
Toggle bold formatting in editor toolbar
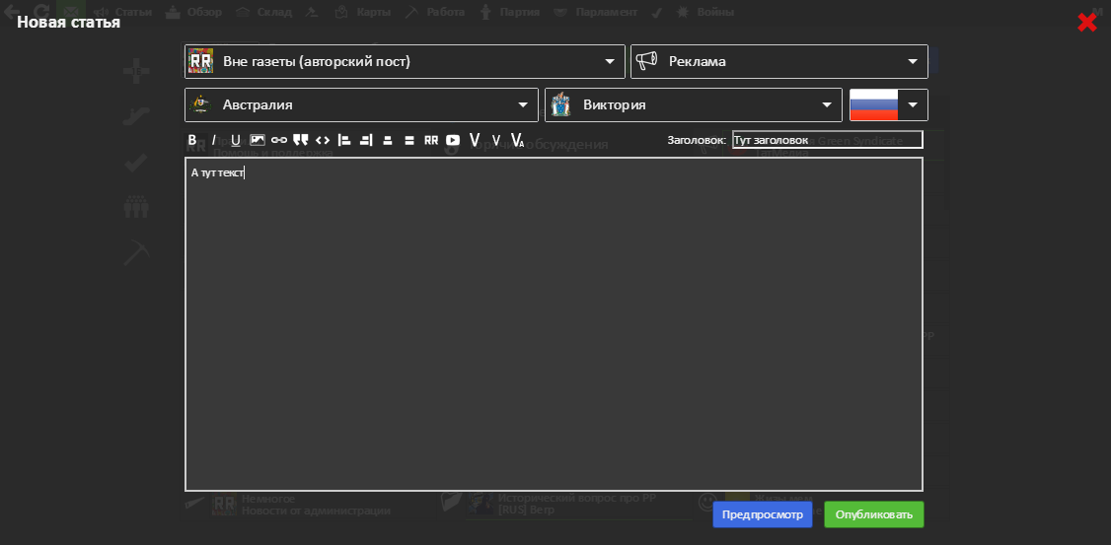192,140
